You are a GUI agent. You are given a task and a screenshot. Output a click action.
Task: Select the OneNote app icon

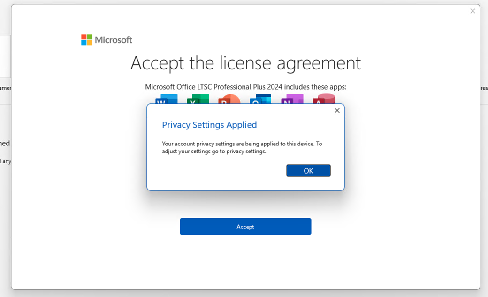[292, 100]
